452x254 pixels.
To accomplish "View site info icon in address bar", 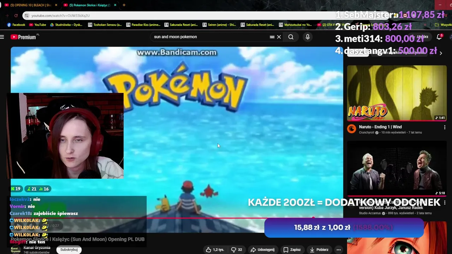I will pyautogui.click(x=26, y=16).
